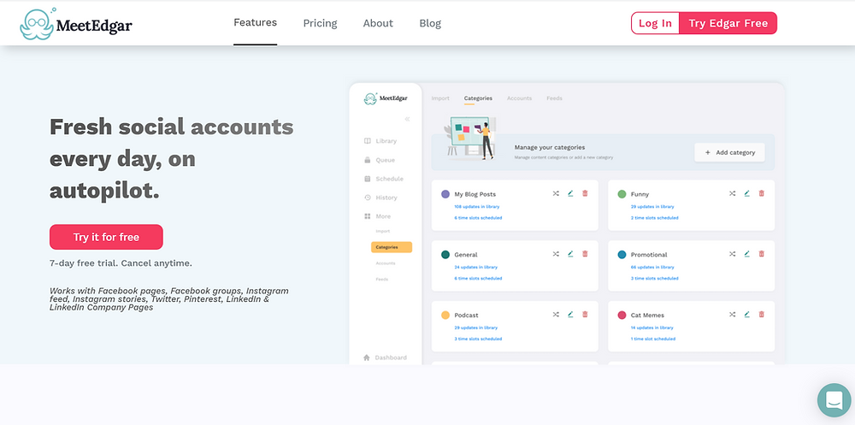Screen dimensions: 855x425
Task: Click the blue Promotional color dot
Action: 622,255
